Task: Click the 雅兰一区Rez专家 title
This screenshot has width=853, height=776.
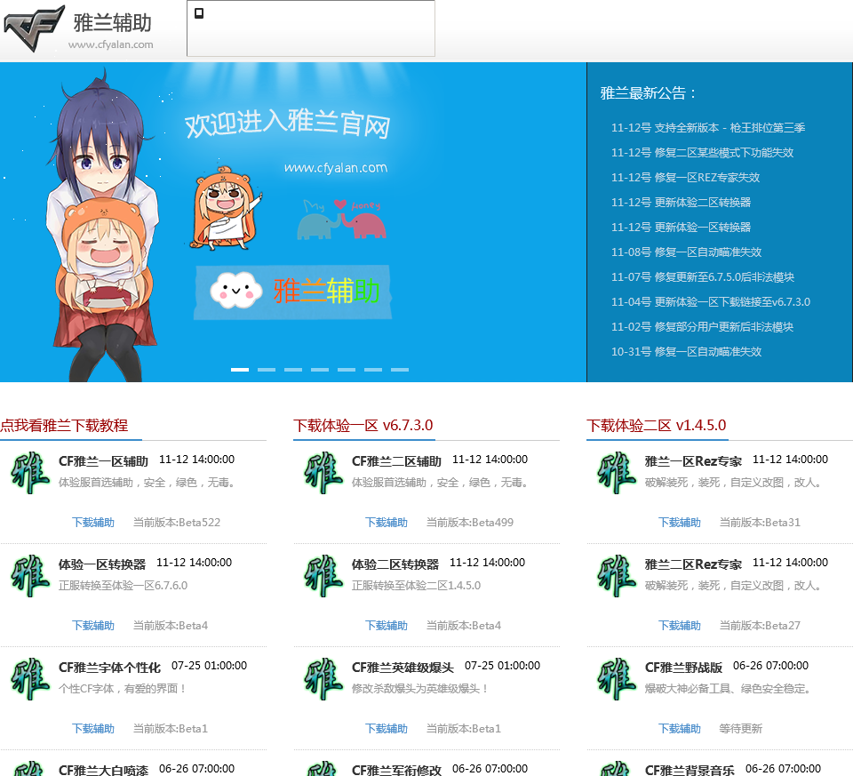Action: [x=694, y=461]
